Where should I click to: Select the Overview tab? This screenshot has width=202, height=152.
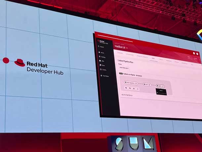[119, 53]
